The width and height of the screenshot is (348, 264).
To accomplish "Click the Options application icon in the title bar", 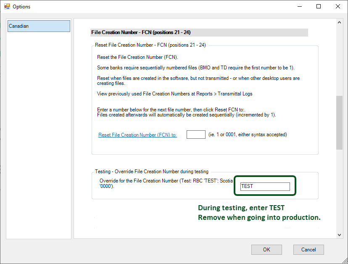I will coord(8,6).
